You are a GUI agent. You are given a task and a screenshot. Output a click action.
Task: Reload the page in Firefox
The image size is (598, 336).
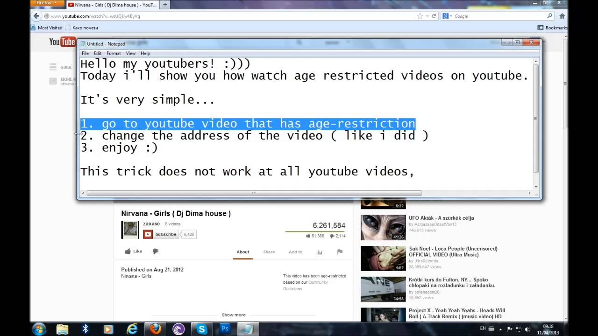[x=434, y=16]
